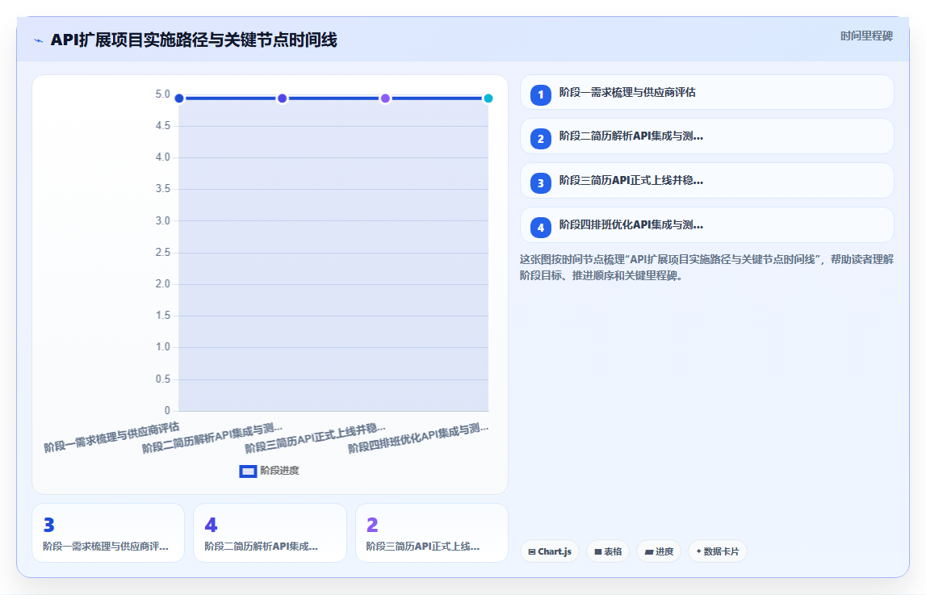Open the card showing value 2
The height and width of the screenshot is (595, 926).
coord(432,533)
